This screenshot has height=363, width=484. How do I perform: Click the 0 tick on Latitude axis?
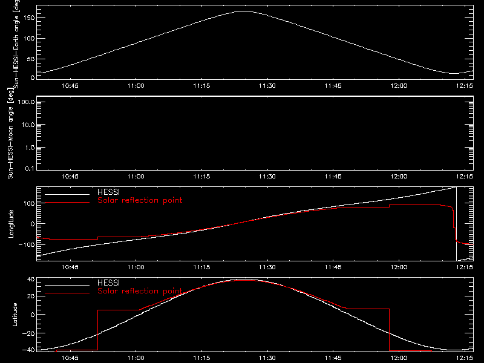33,315
